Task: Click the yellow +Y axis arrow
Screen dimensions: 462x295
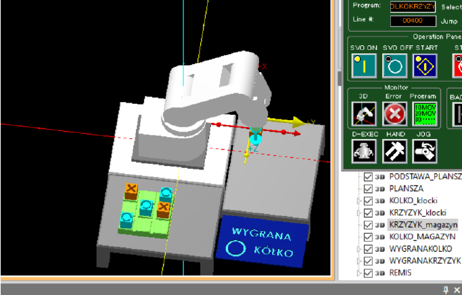Action: point(286,122)
